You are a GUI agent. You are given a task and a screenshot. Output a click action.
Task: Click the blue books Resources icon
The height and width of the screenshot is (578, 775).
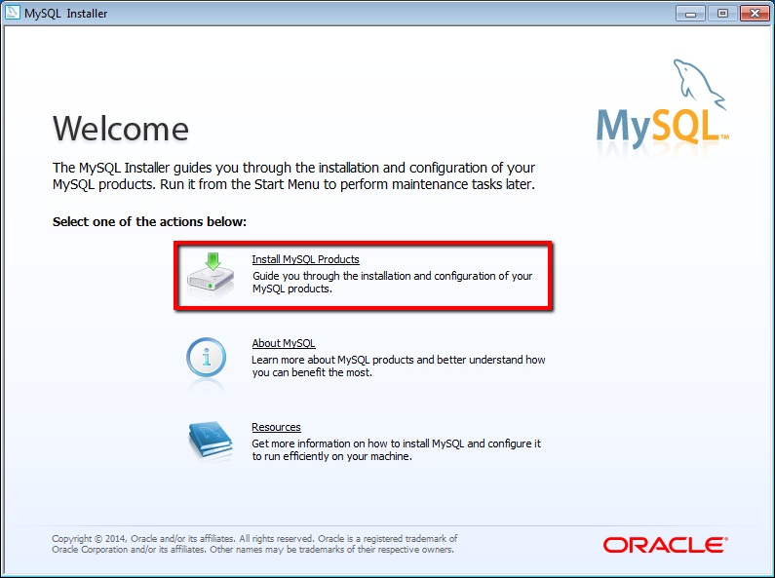point(211,441)
